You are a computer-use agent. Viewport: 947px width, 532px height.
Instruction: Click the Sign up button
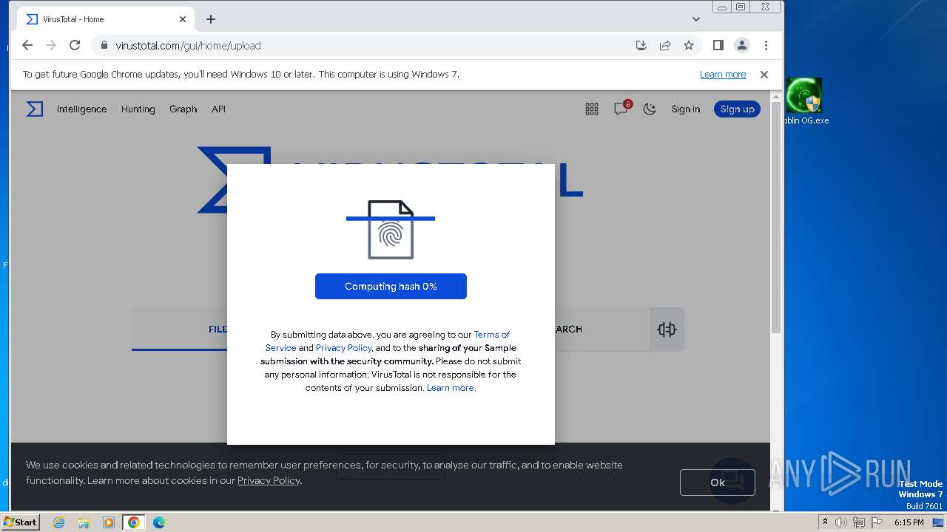click(x=737, y=109)
